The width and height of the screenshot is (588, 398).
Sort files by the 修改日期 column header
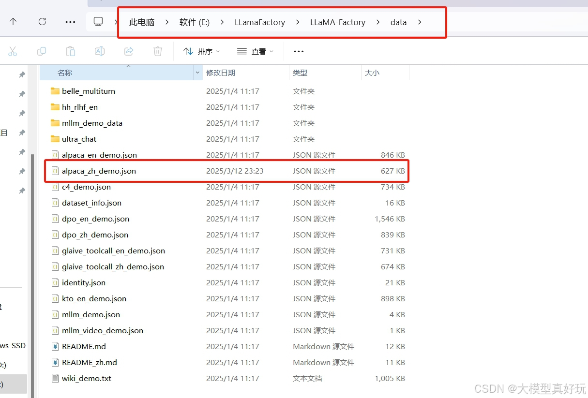pyautogui.click(x=246, y=73)
